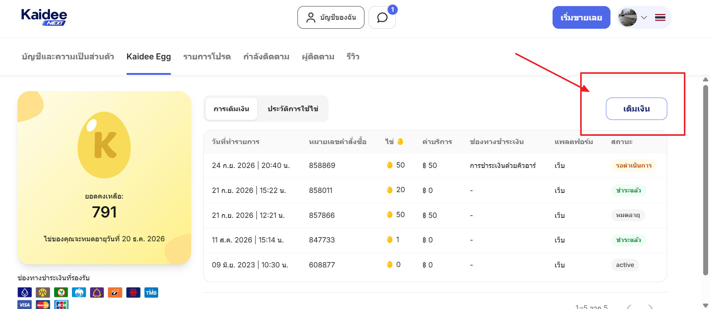This screenshot has height=309, width=710.
Task: Click the เริ่มขายเลย button
Action: click(x=581, y=17)
